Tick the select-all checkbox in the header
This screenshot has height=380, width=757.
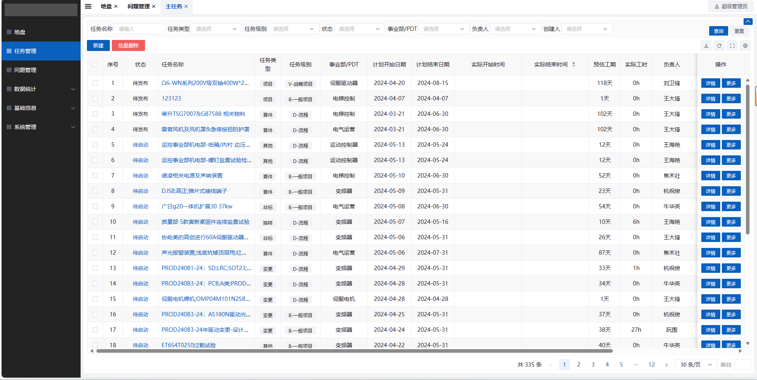point(95,64)
